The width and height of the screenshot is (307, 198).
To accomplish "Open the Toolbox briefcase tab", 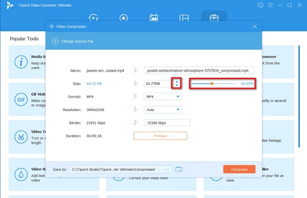I will [214, 17].
